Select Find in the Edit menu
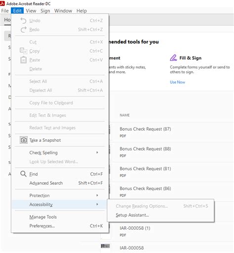The width and height of the screenshot is (234, 253). pos(60,174)
